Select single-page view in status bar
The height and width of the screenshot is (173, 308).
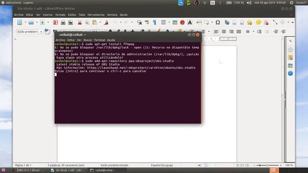click(x=237, y=165)
